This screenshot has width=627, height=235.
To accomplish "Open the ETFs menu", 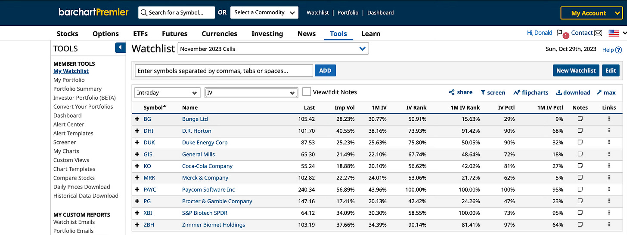I will coord(140,34).
